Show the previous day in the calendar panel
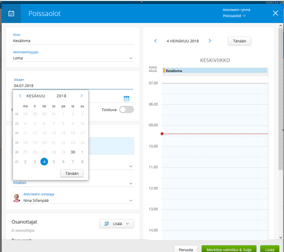 (156, 41)
